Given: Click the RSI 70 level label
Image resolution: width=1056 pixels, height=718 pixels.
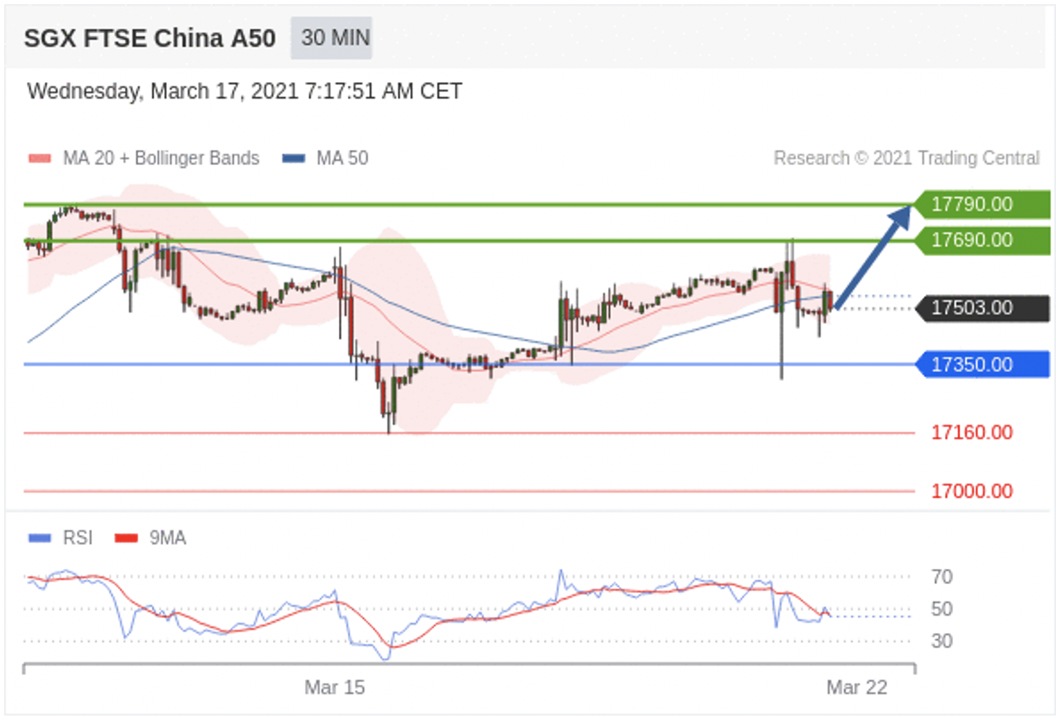Looking at the screenshot, I should point(941,577).
